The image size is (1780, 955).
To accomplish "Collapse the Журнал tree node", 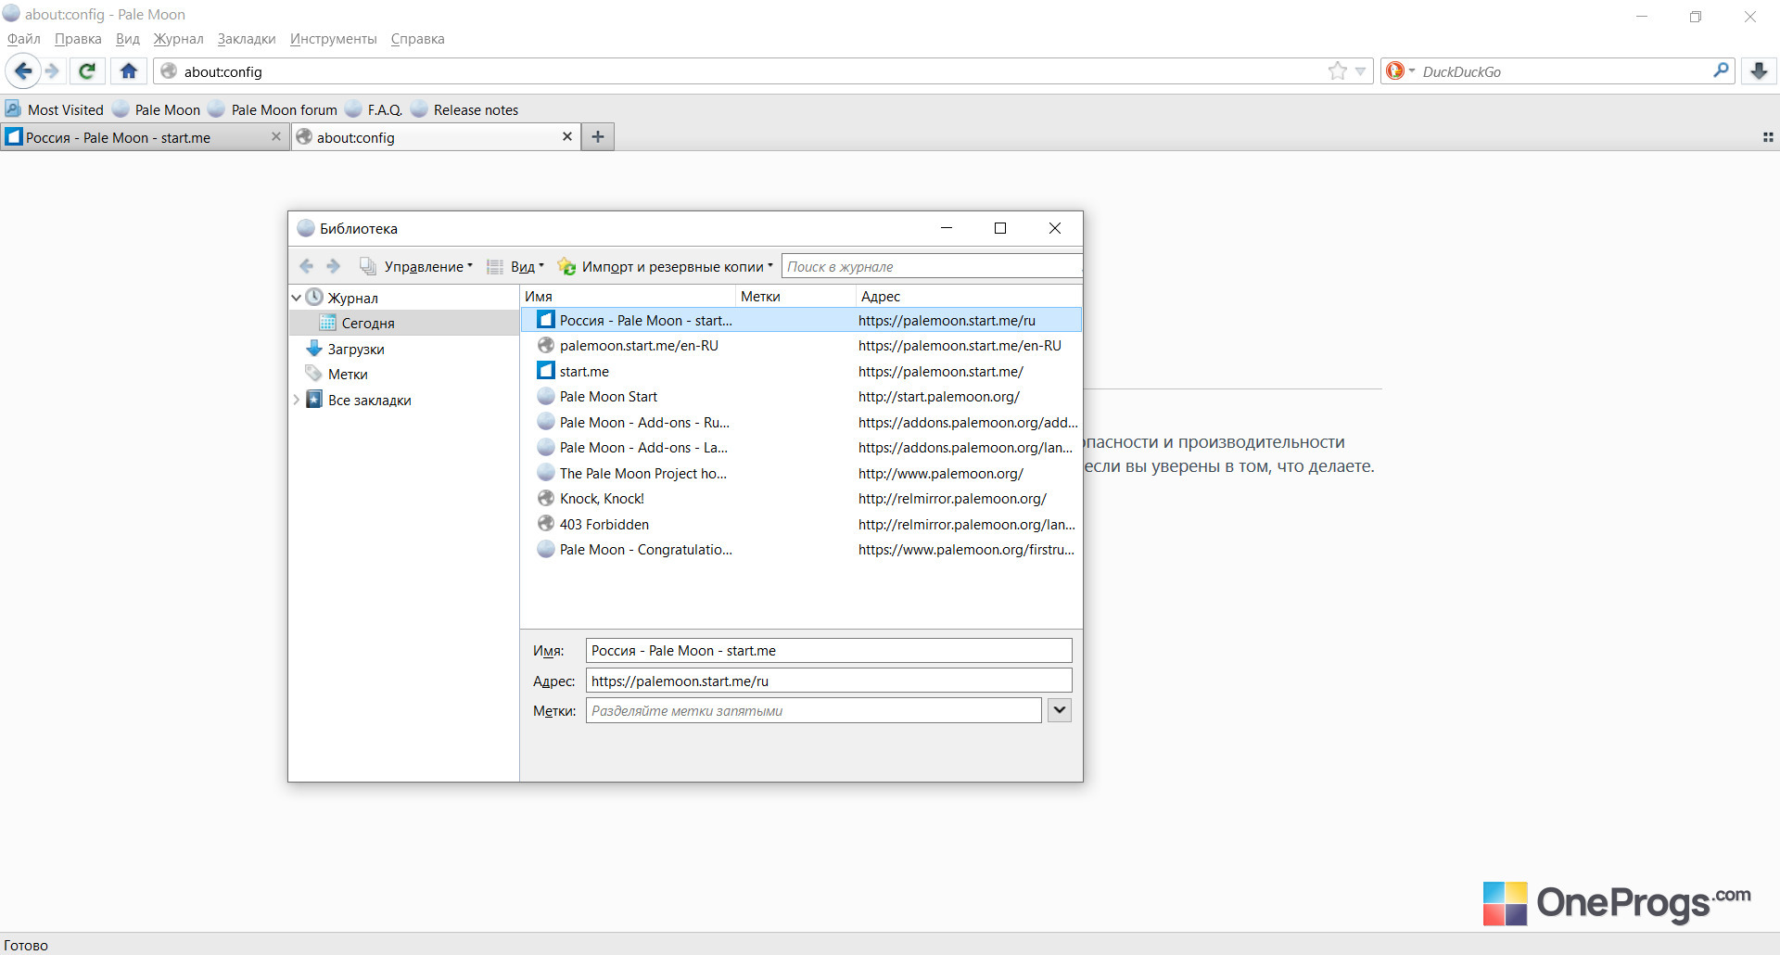I will tap(297, 298).
